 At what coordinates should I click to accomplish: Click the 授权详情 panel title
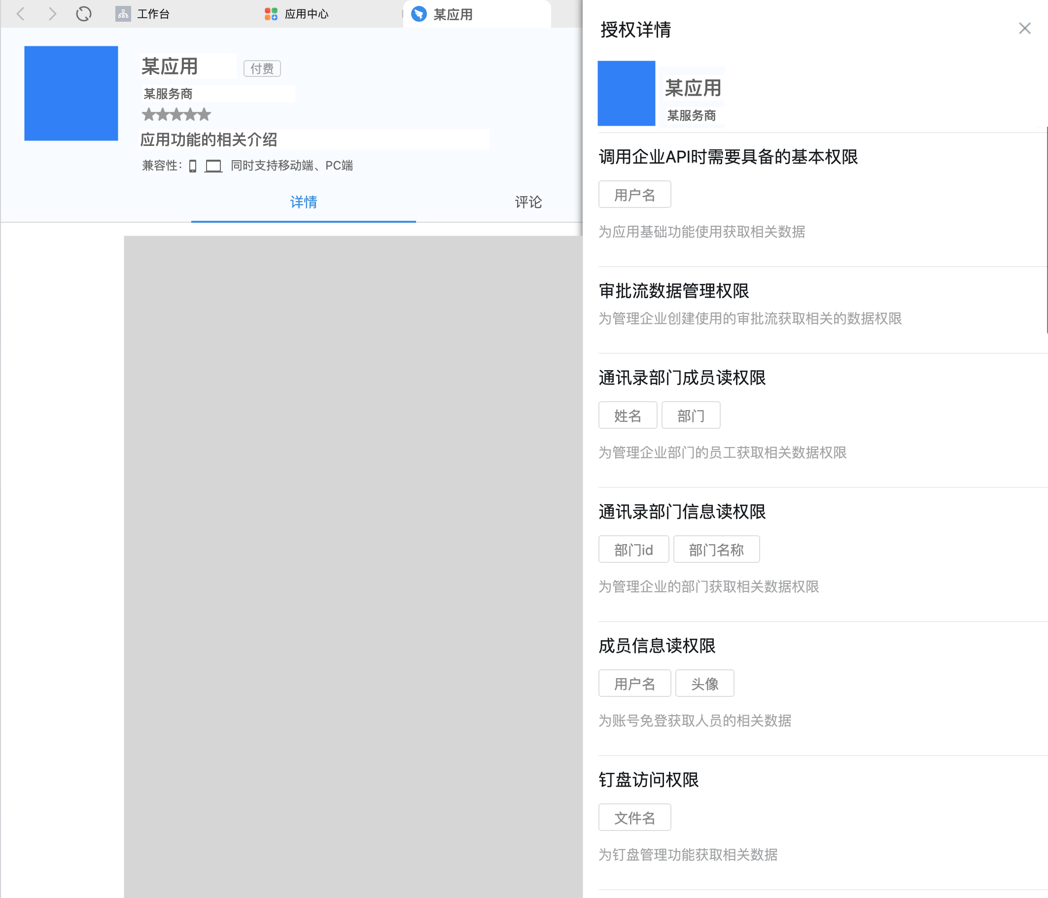point(636,30)
